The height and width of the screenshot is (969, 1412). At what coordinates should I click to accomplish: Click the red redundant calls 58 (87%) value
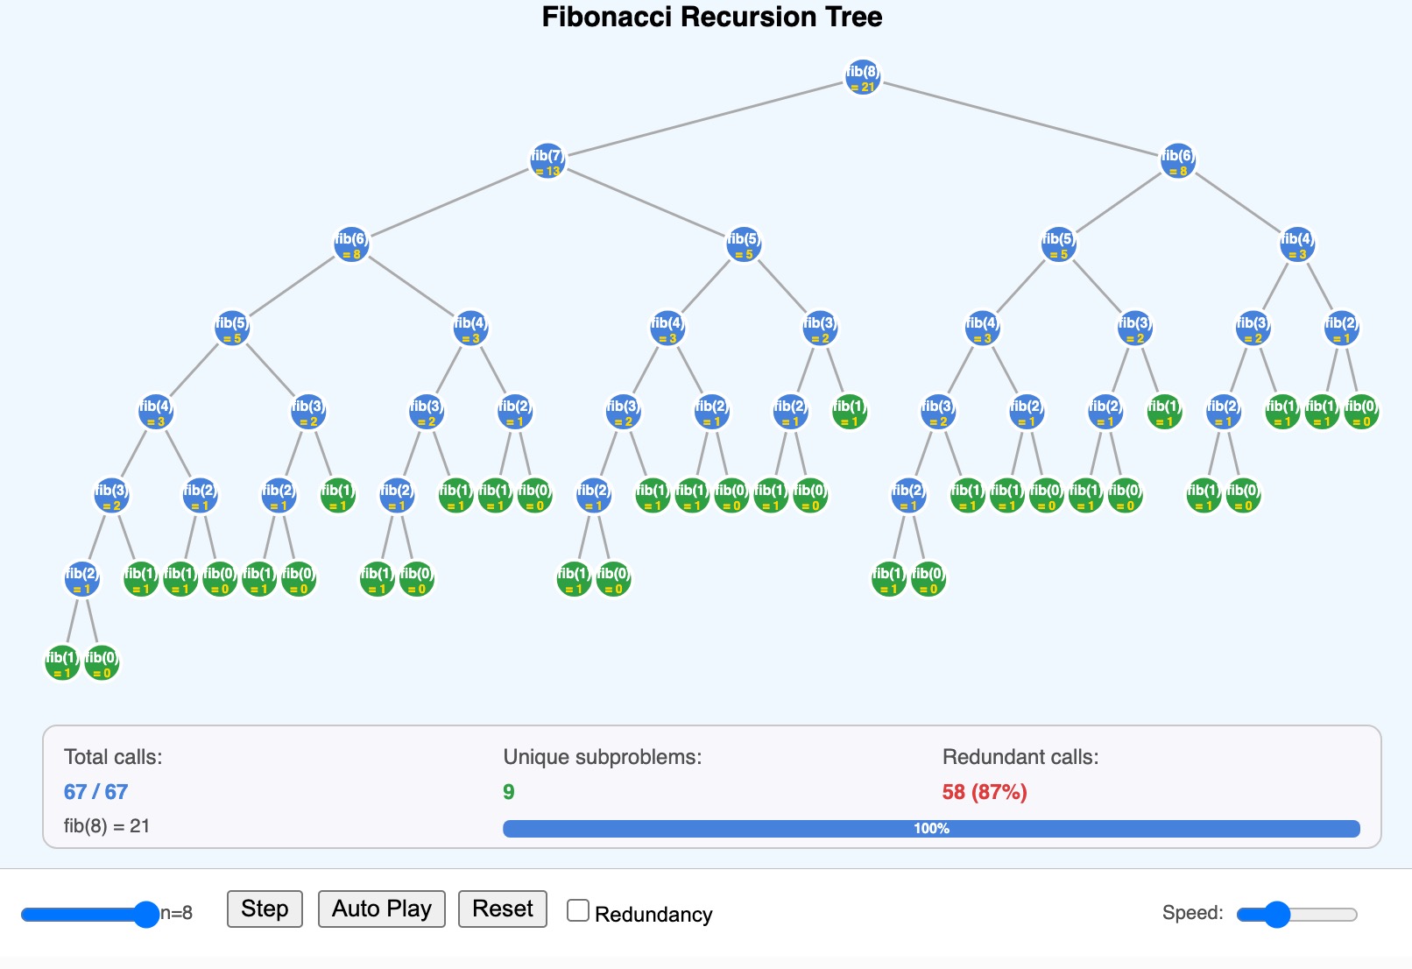tap(985, 792)
